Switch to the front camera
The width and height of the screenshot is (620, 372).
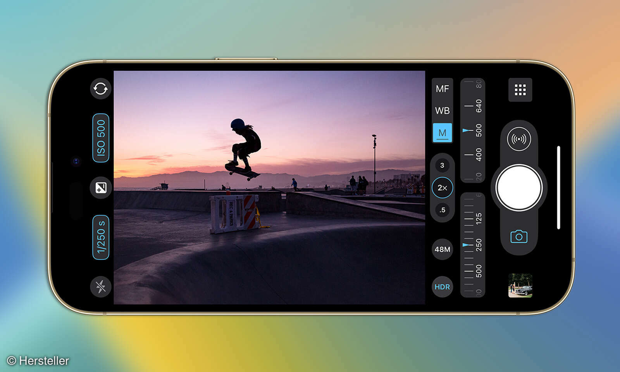(100, 89)
